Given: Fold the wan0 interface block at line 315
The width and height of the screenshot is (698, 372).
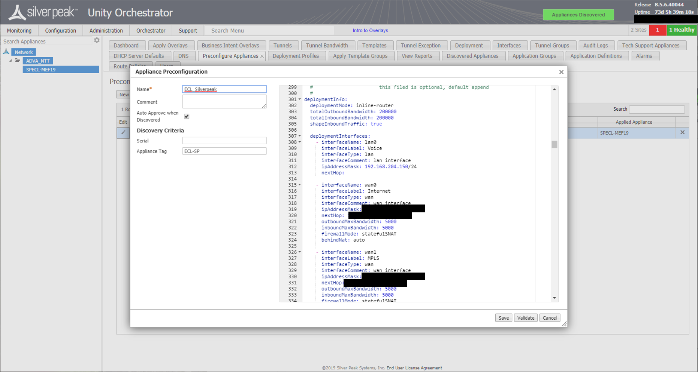Looking at the screenshot, I should [300, 185].
